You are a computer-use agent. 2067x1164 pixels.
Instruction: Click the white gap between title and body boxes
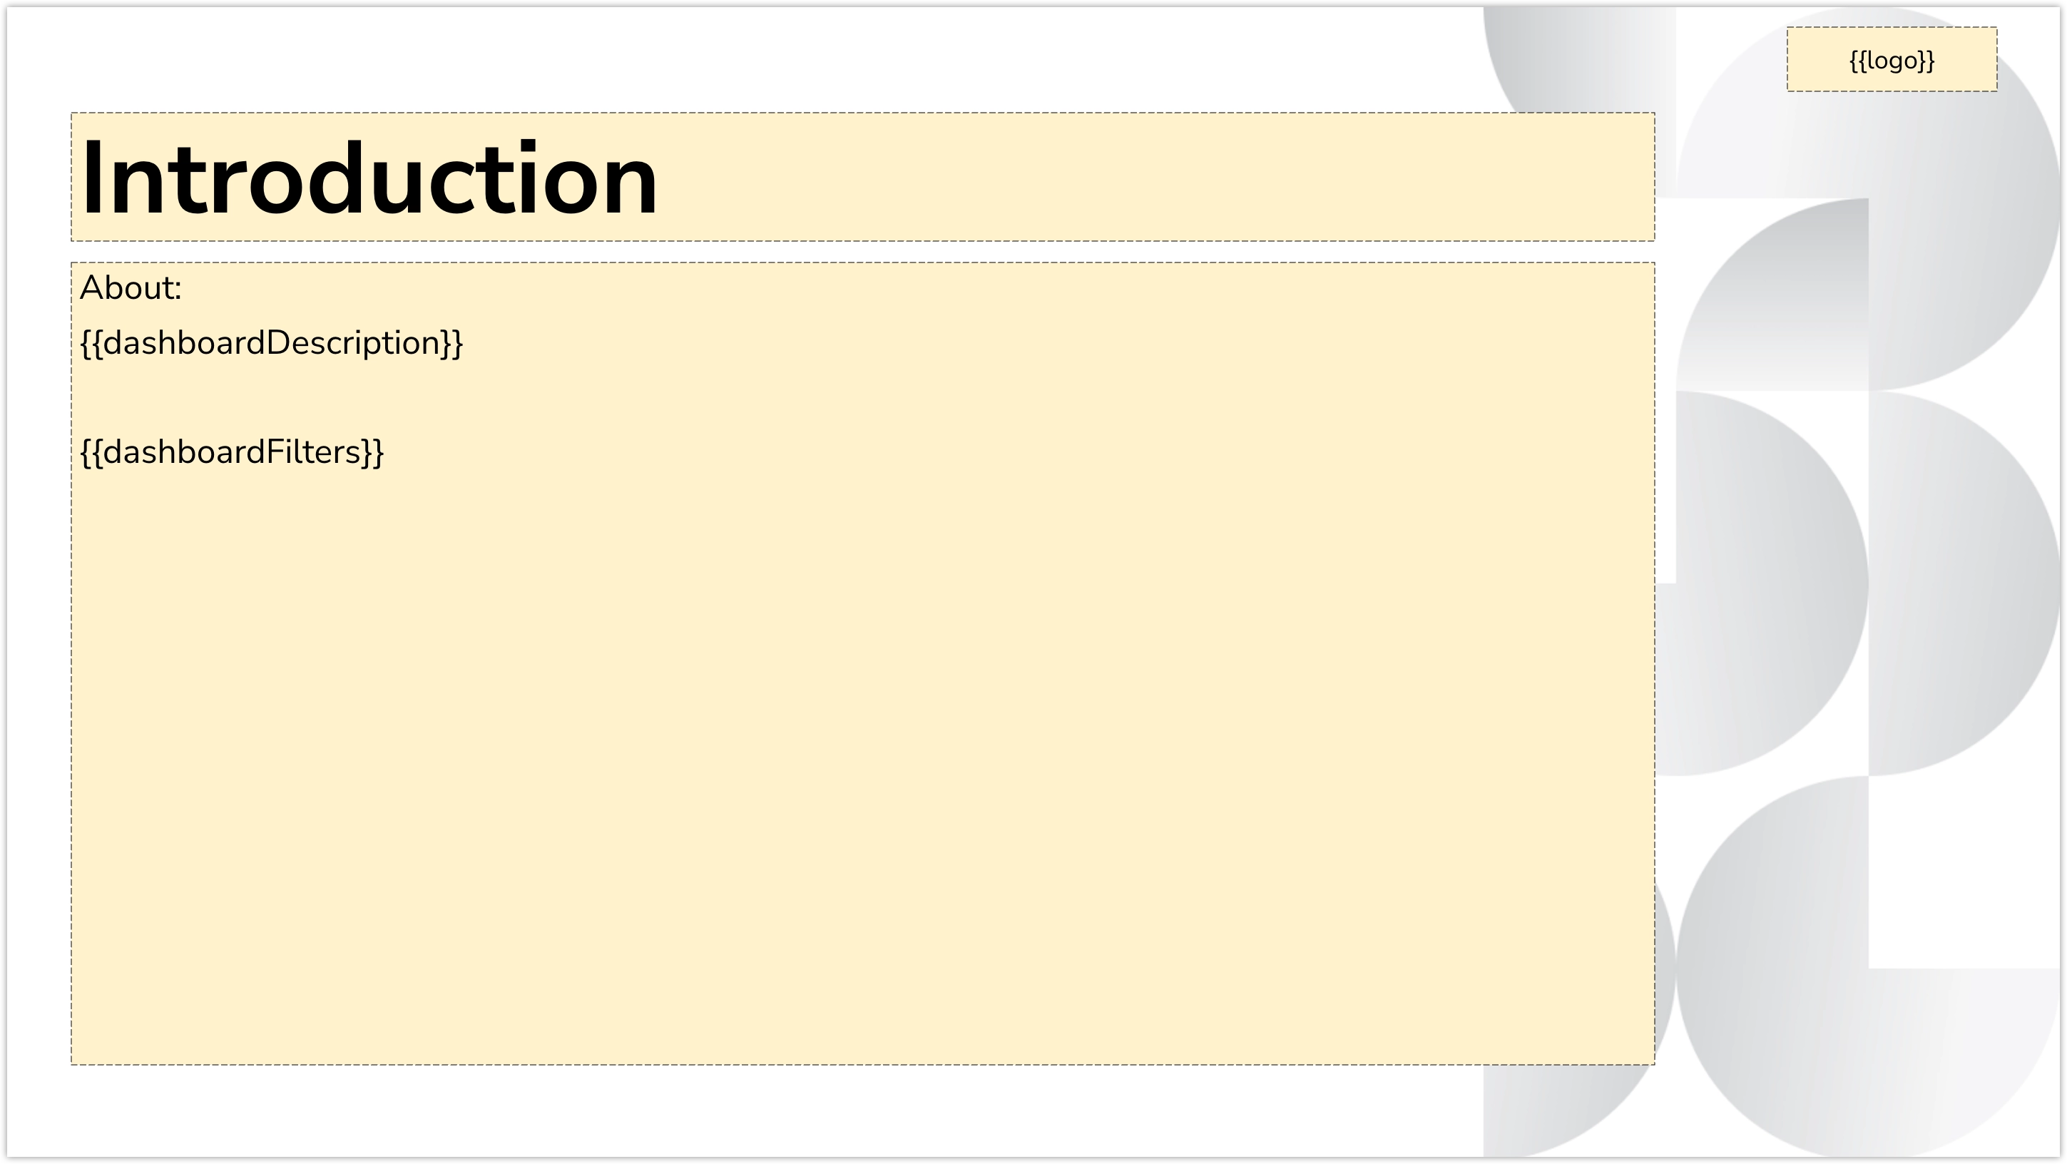pos(802,252)
